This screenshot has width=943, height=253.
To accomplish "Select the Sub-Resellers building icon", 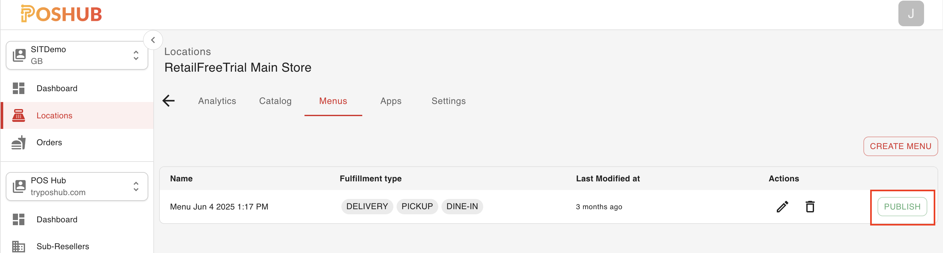I will coord(18,246).
